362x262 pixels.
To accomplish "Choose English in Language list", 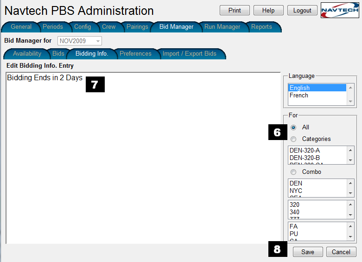I will (x=317, y=88).
